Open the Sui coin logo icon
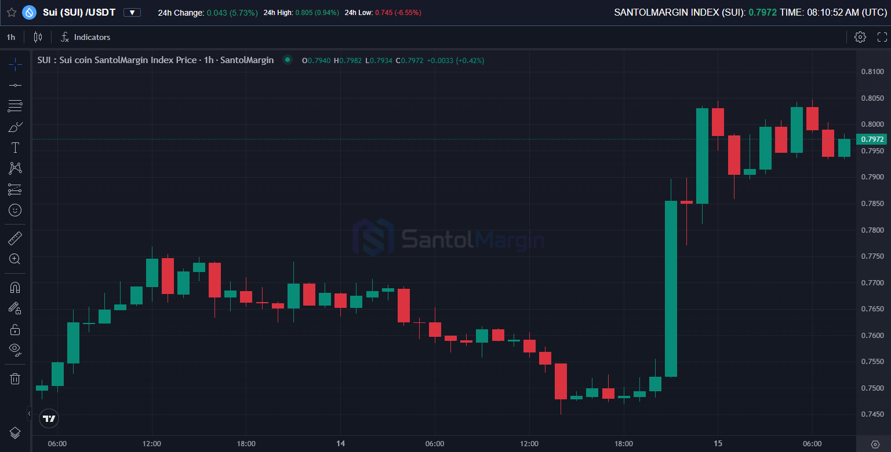 (x=29, y=12)
